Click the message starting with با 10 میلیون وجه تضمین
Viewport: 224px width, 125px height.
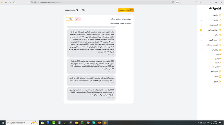[x=92, y=66]
